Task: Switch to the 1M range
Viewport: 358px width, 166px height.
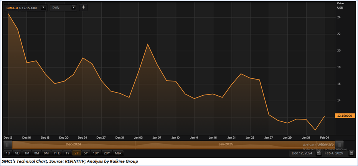Action: (x=27, y=153)
